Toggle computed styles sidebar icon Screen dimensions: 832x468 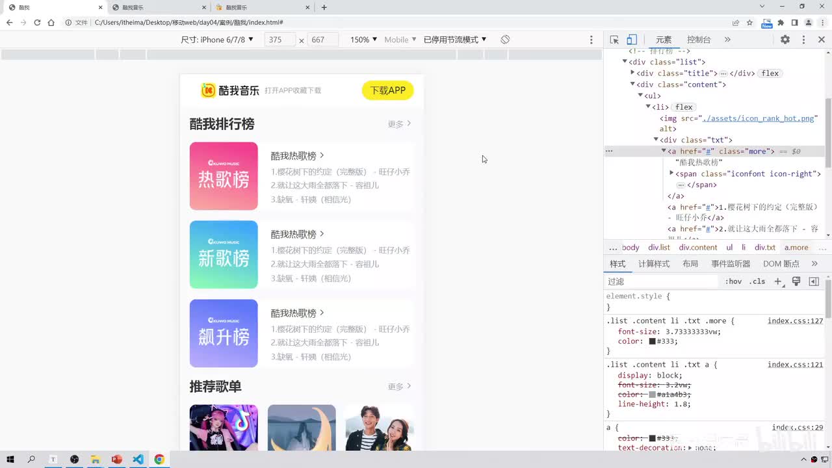(x=814, y=281)
